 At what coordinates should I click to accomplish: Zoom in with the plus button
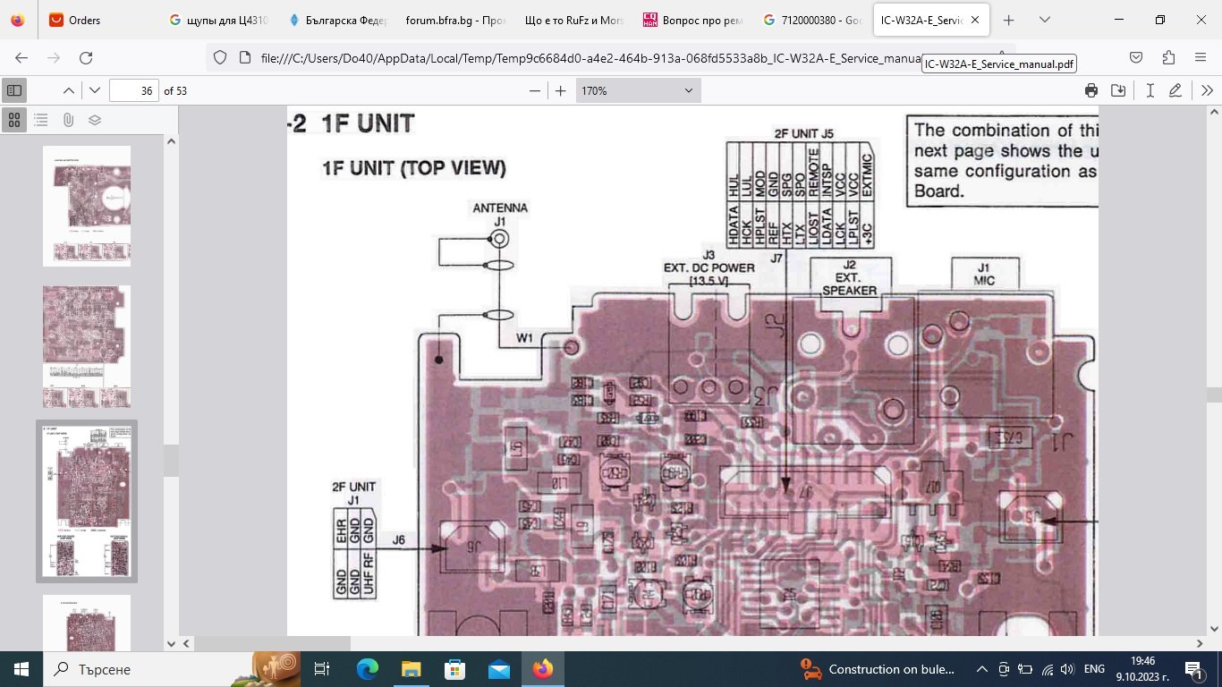pyautogui.click(x=561, y=90)
